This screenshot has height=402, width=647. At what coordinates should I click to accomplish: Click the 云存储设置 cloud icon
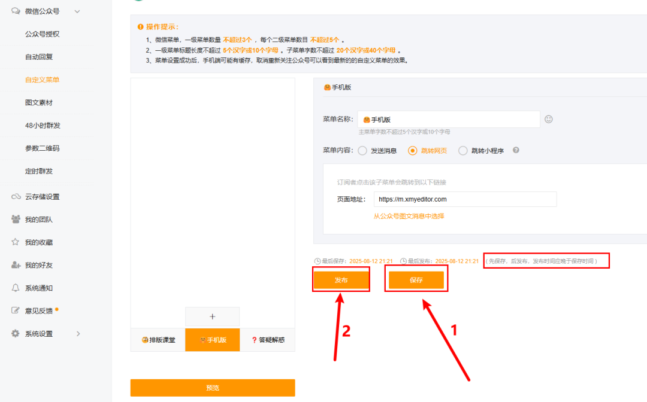pos(16,197)
